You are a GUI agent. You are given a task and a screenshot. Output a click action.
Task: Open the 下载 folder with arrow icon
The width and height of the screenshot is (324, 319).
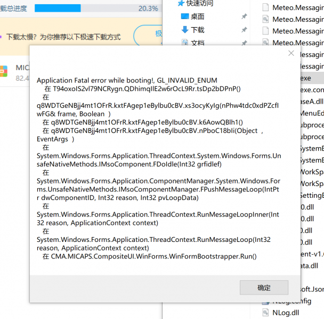coord(184,30)
